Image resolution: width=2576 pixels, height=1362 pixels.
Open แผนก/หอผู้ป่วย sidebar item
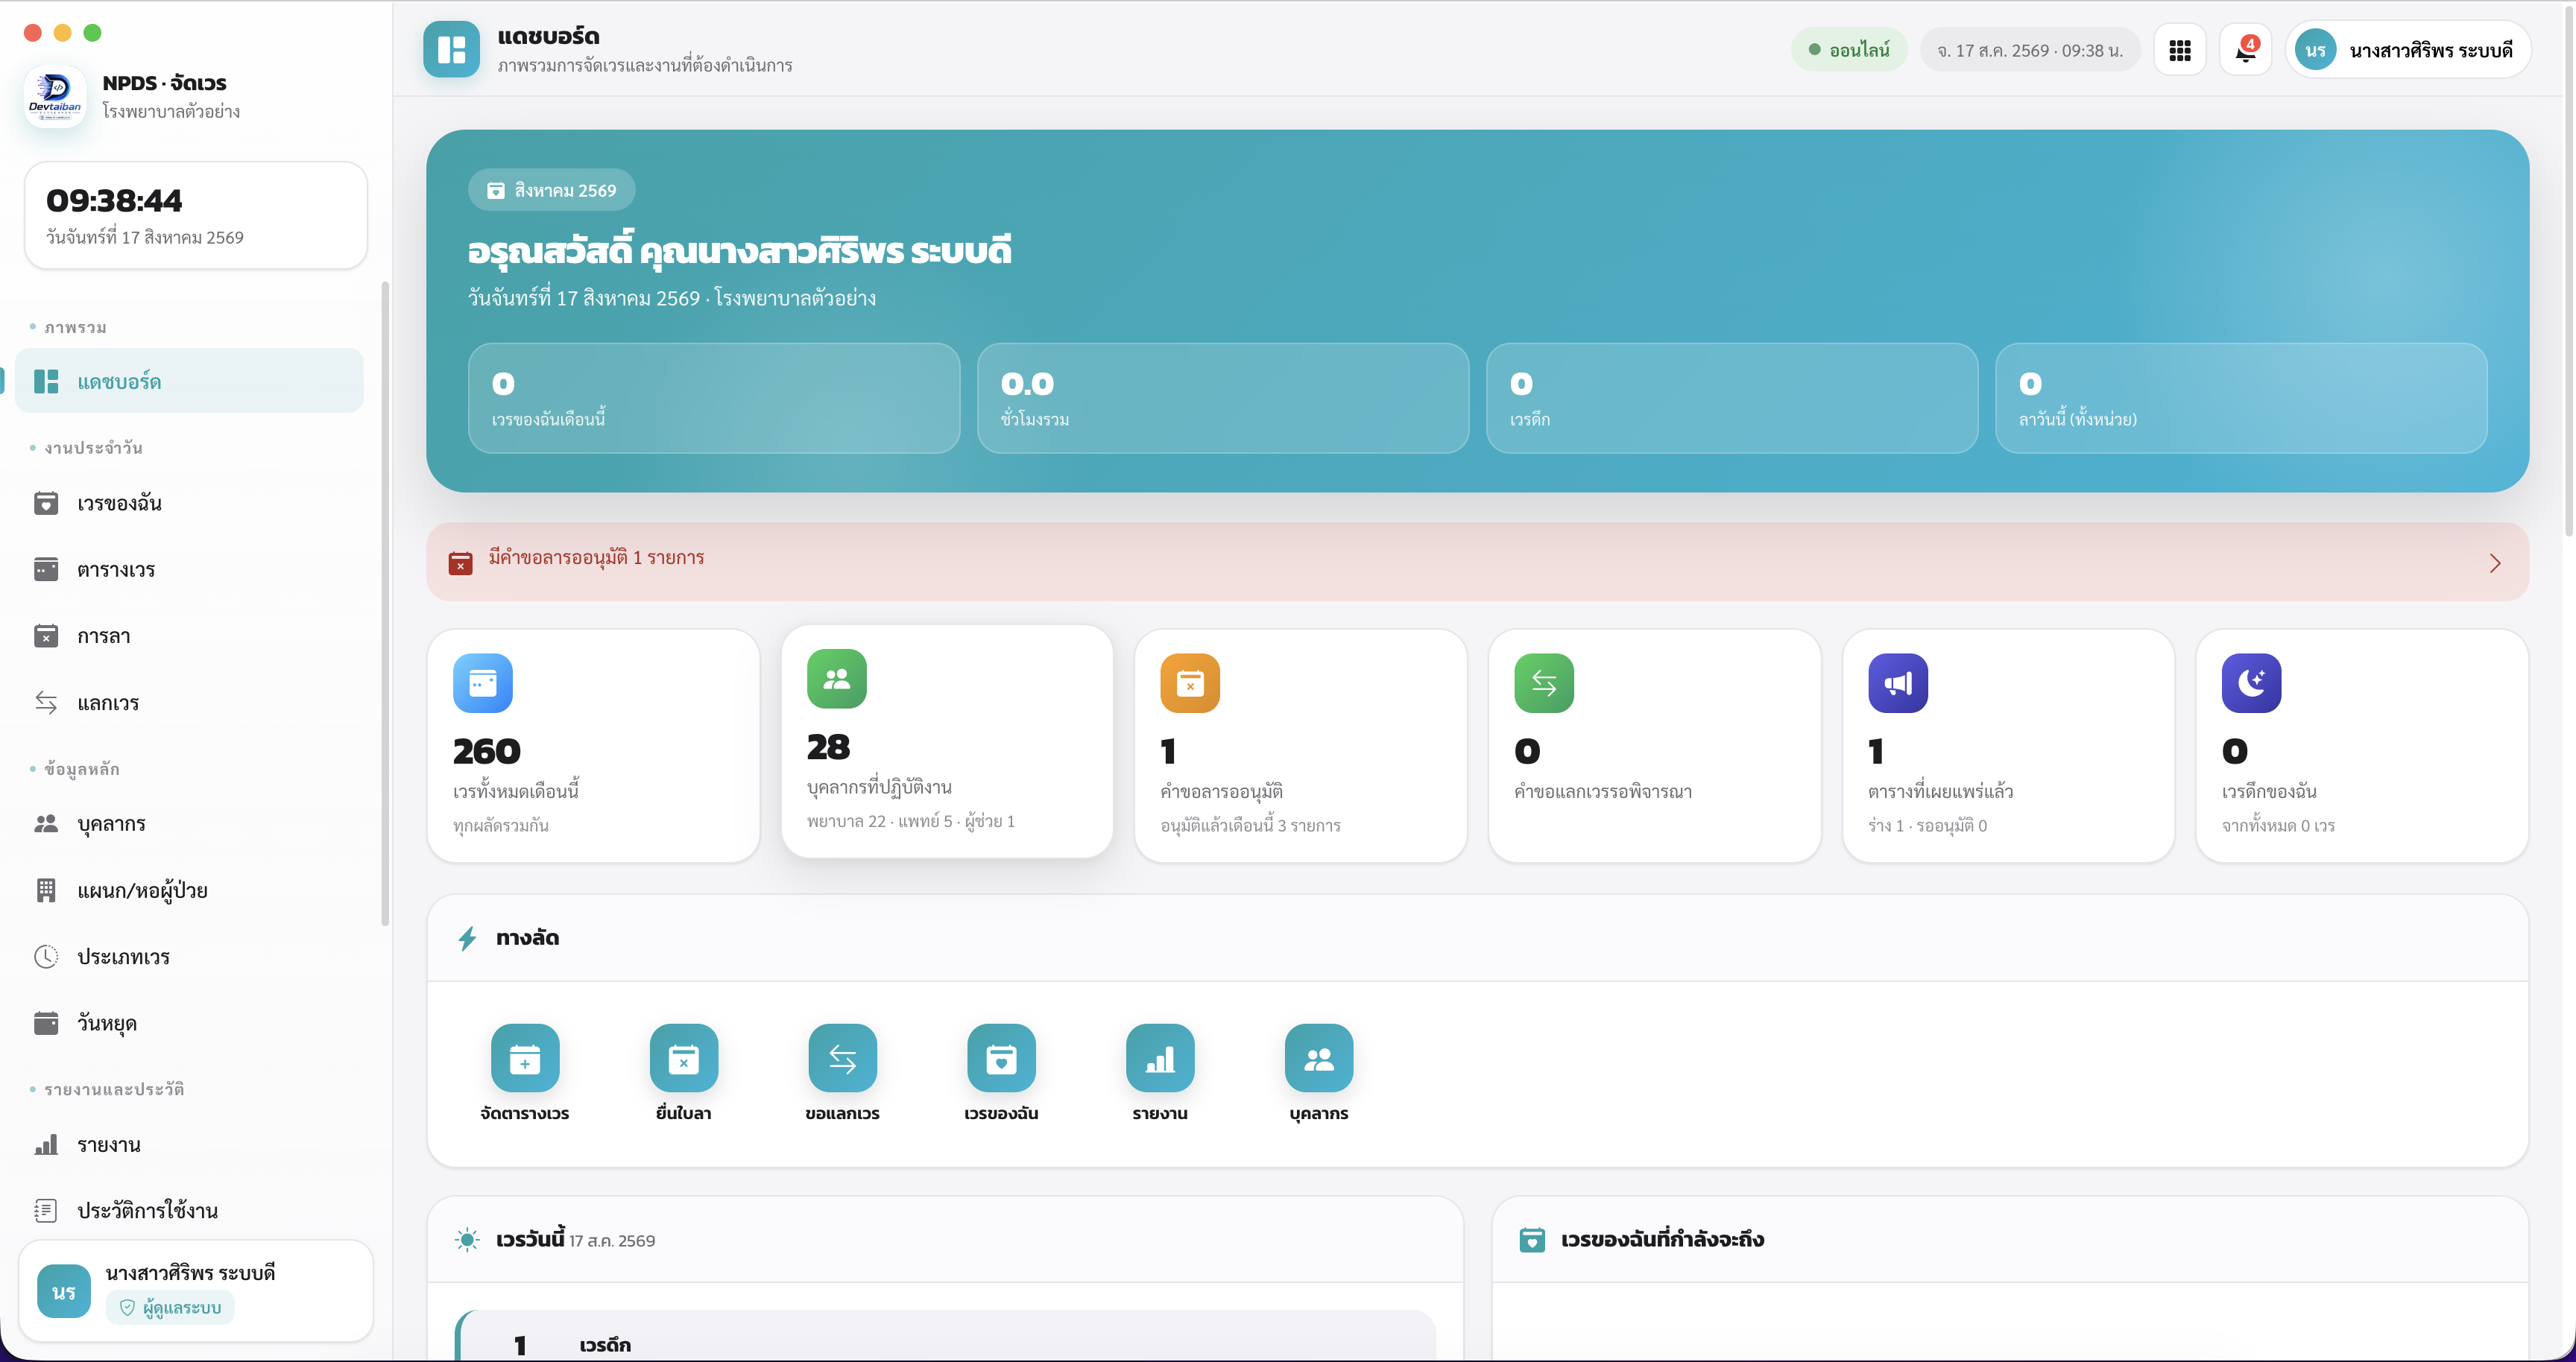click(189, 890)
